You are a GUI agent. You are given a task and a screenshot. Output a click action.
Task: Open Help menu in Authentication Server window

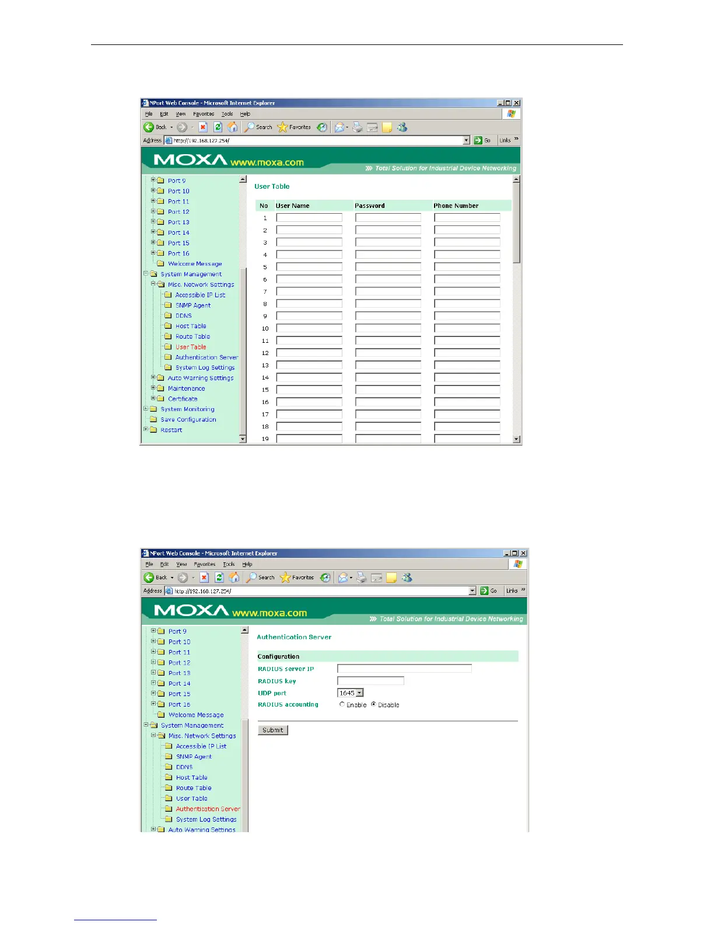pos(247,564)
